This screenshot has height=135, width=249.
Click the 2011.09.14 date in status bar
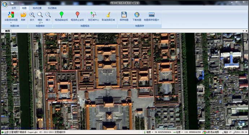(241, 132)
